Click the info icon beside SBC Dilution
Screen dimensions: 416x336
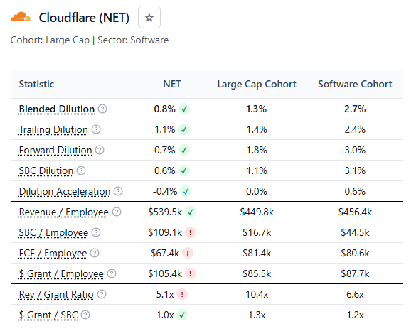pos(81,170)
